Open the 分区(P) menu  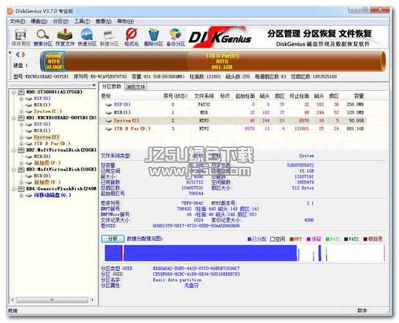click(x=61, y=21)
